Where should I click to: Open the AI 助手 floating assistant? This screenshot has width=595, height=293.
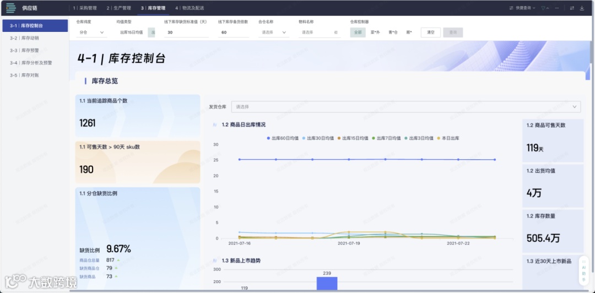(x=583, y=270)
